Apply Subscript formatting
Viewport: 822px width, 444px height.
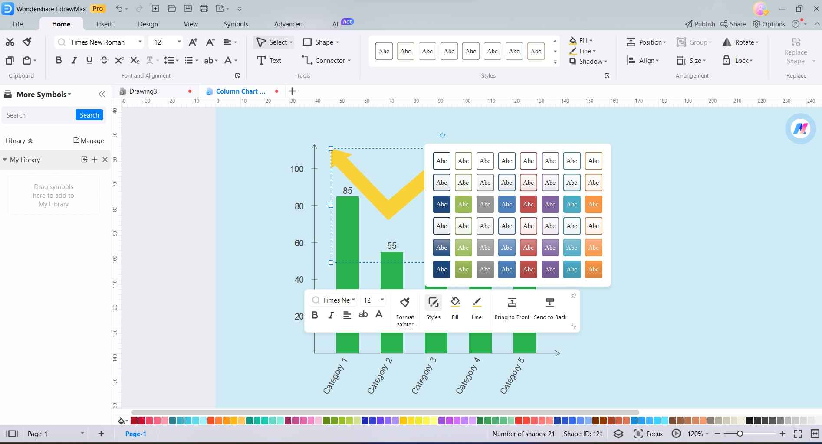(135, 61)
